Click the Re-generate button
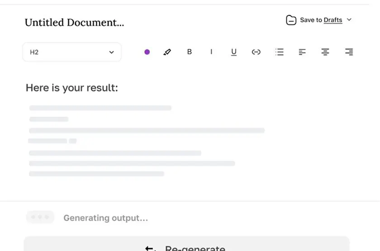This screenshot has width=380, height=251. point(186,244)
